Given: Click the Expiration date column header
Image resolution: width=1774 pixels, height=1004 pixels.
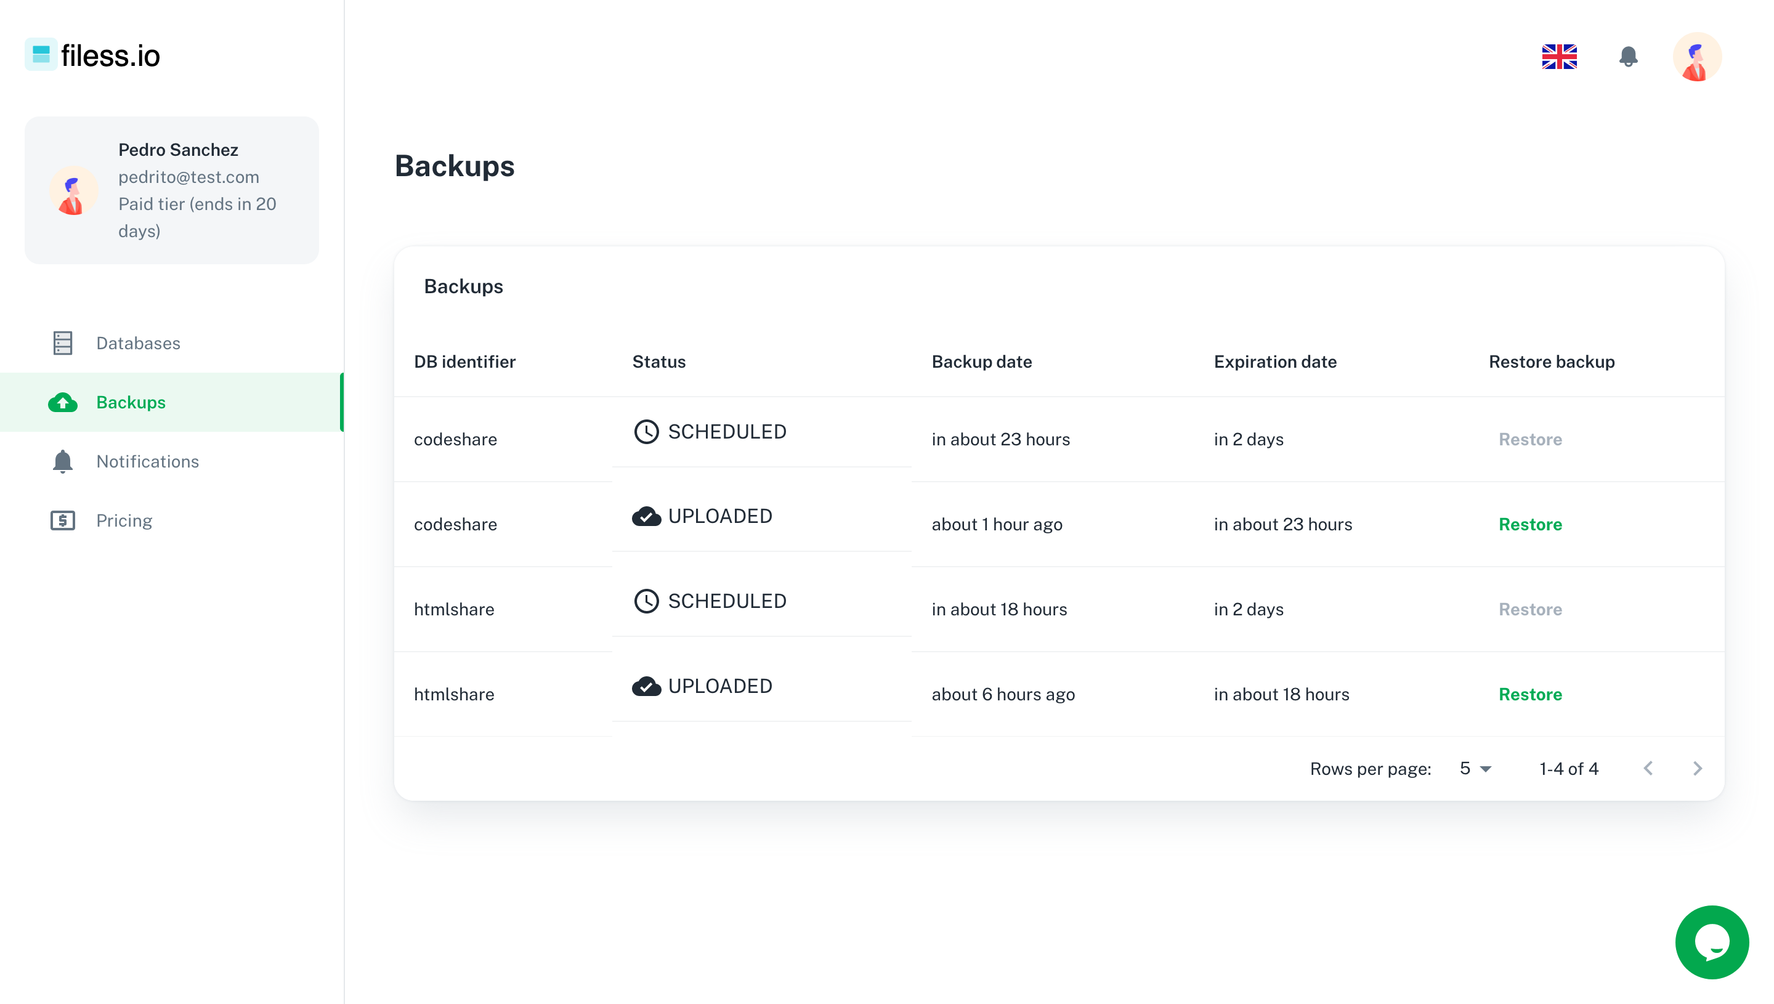Looking at the screenshot, I should pyautogui.click(x=1275, y=362).
